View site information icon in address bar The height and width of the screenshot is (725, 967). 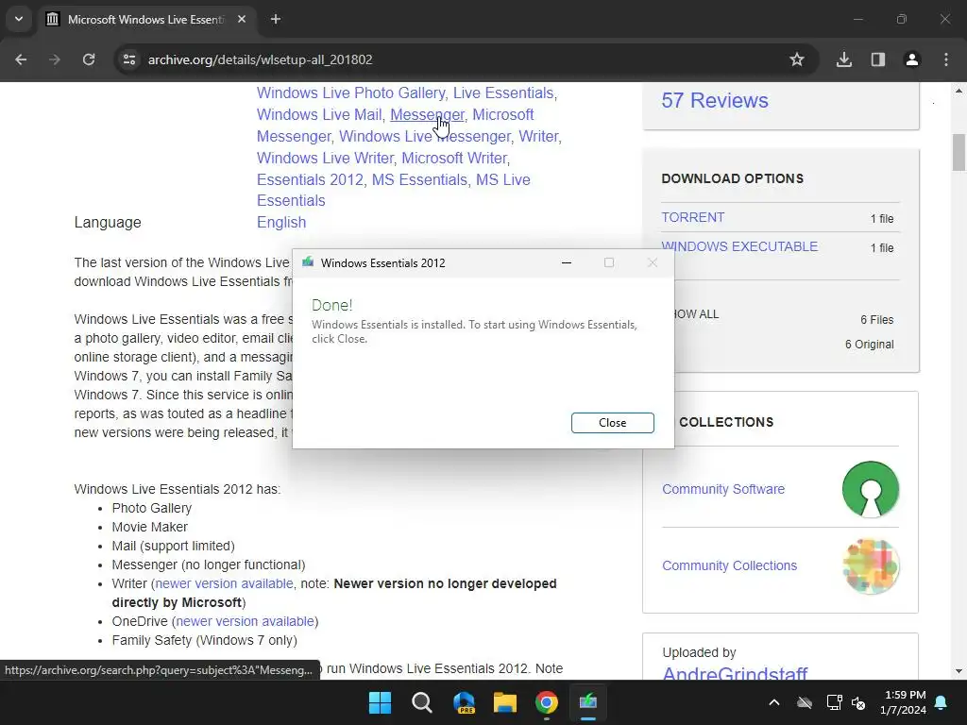pyautogui.click(x=129, y=59)
